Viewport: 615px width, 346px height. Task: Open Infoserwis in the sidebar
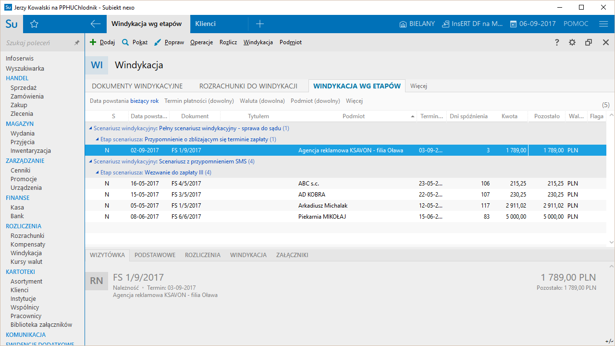20,58
